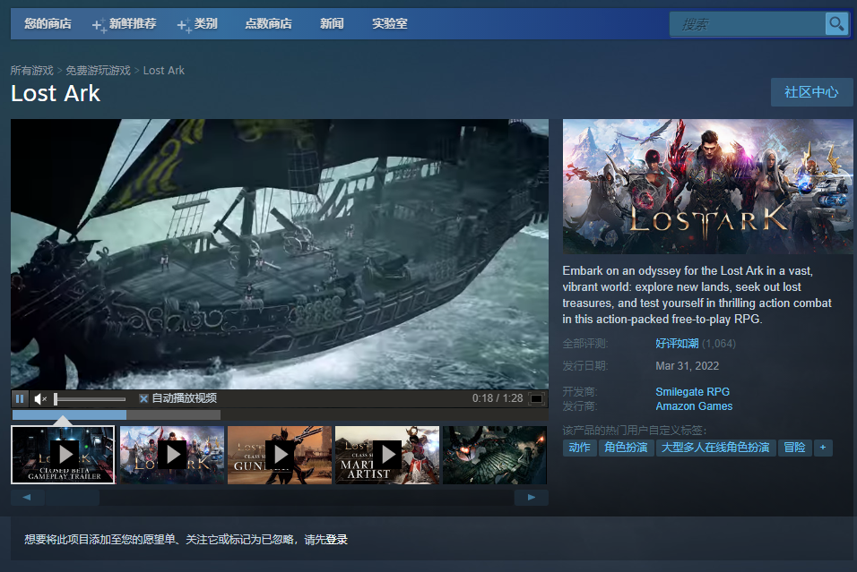Select the Gunner class video thumbnail
Image resolution: width=857 pixels, height=572 pixels.
[280, 455]
